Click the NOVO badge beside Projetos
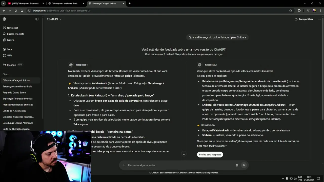Viewport: 324px width, 182px height. coord(20,65)
